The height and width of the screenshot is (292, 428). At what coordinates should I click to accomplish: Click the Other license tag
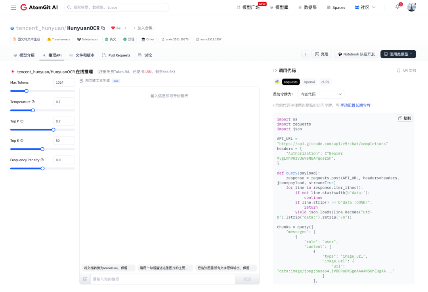pos(148,39)
